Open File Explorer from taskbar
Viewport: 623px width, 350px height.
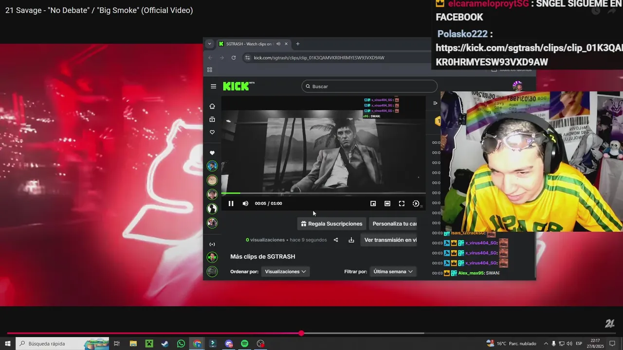[x=133, y=344]
